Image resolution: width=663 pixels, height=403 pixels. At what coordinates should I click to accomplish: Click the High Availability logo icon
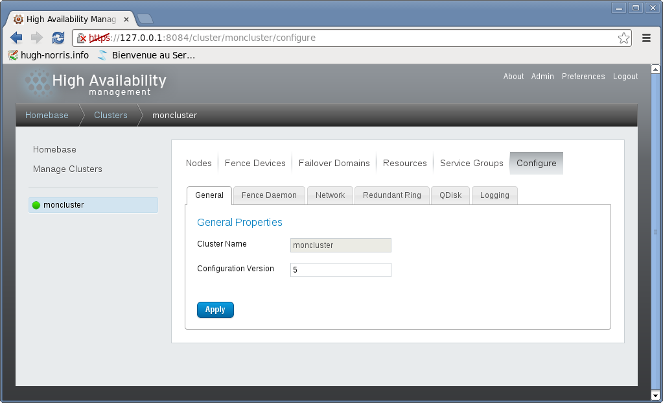pyautogui.click(x=37, y=84)
